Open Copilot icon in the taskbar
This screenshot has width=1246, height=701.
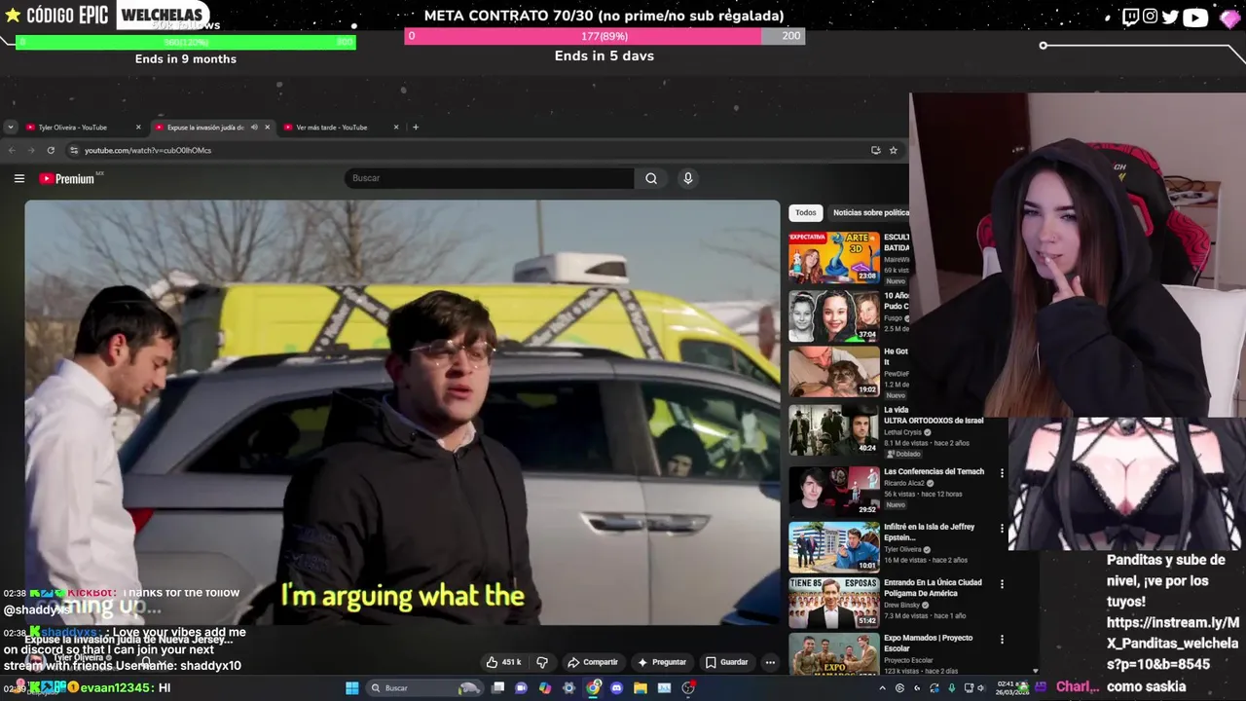pyautogui.click(x=545, y=688)
